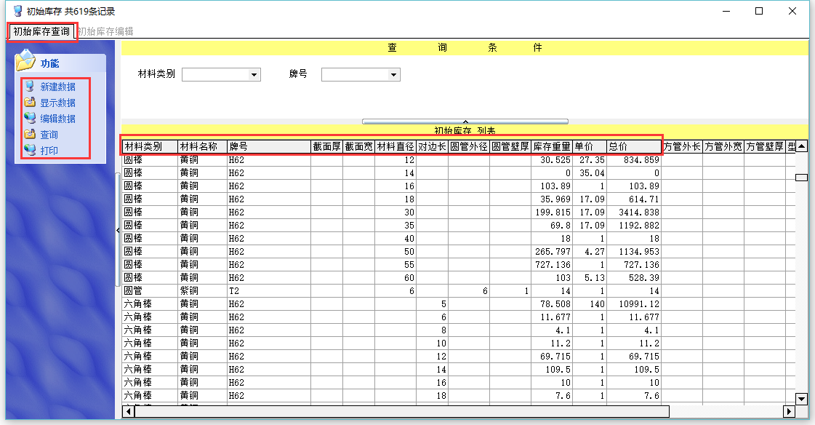
Task: Click the 圆管外径 column header
Action: coord(469,147)
